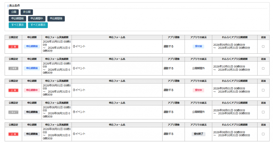
Task: Check the 追加 box for ②イベント
Action: (263, 46)
